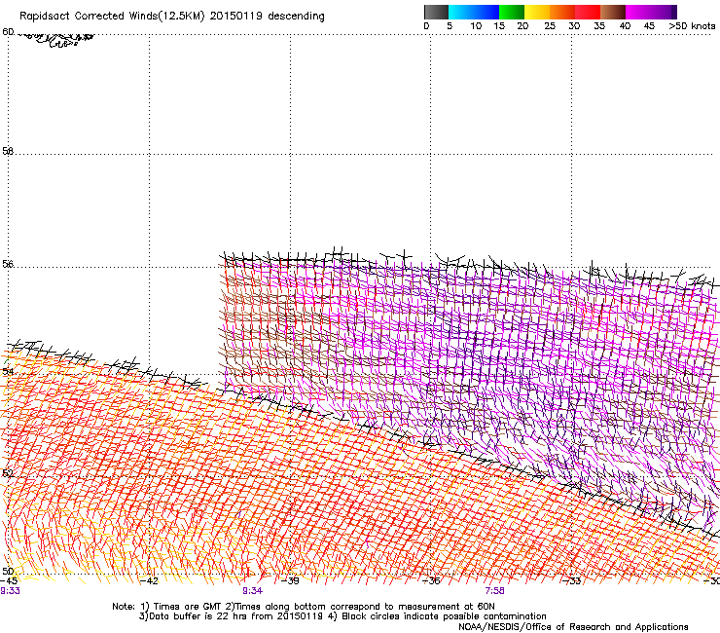
Task: Click the '>50 knots' legend label
Action: (x=692, y=26)
